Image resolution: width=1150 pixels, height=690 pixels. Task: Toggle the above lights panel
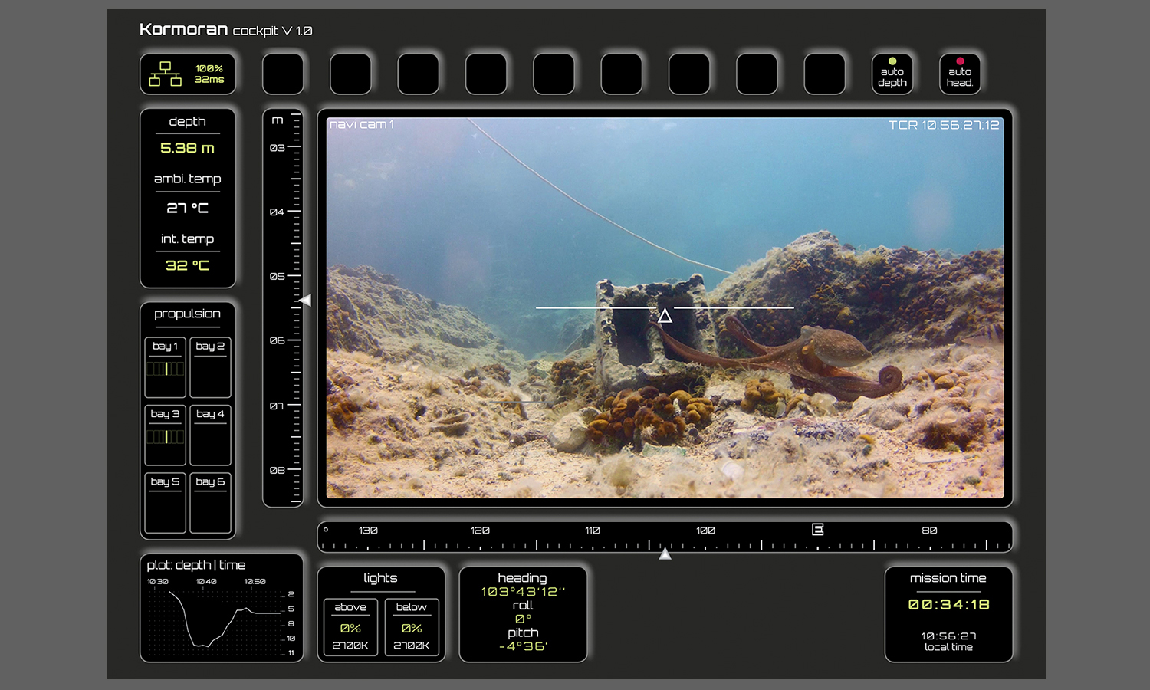click(350, 628)
